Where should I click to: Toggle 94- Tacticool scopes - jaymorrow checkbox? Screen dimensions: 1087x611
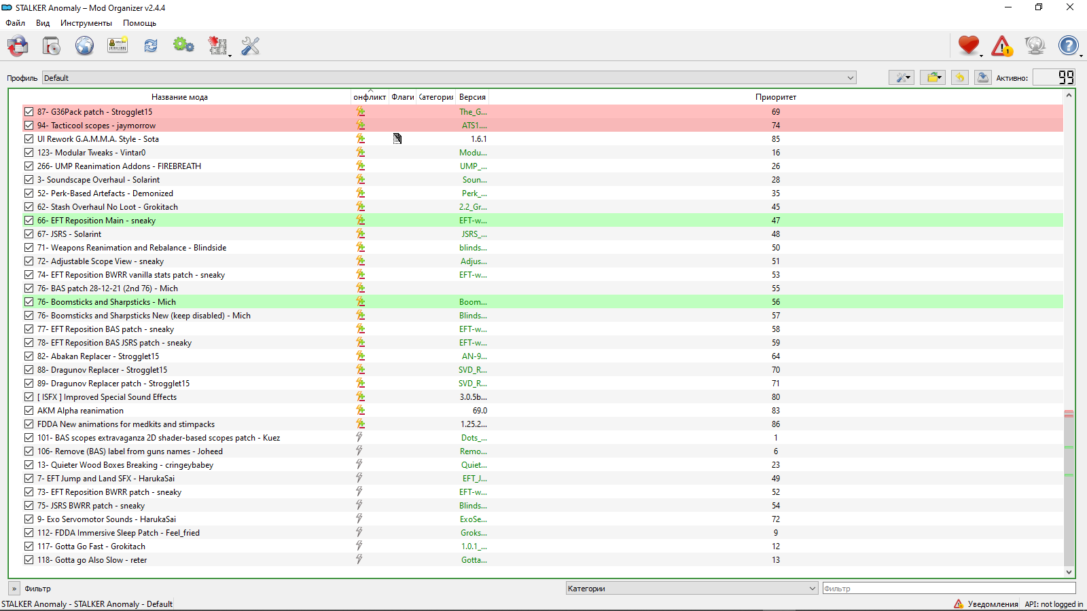29,126
